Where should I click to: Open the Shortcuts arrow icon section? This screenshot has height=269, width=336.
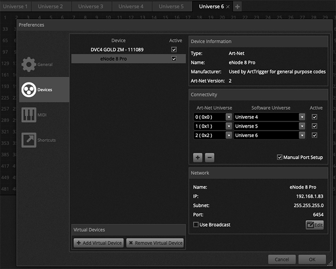point(29,140)
